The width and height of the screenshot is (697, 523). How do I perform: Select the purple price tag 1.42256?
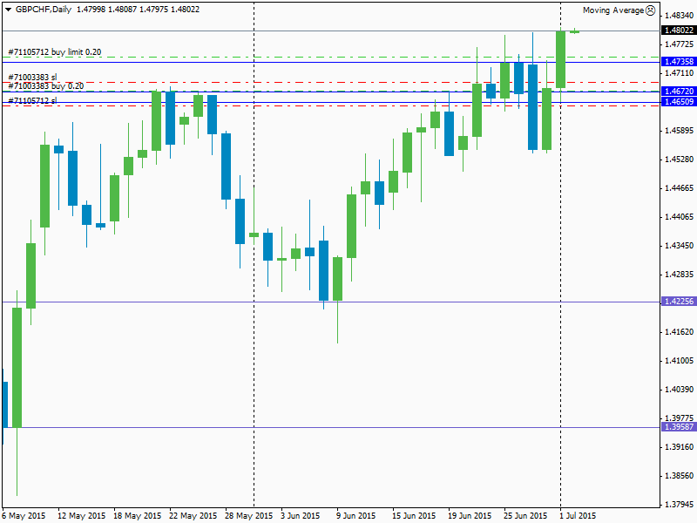679,301
